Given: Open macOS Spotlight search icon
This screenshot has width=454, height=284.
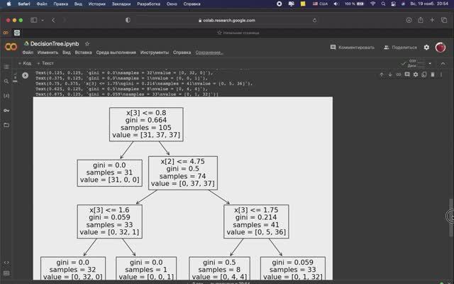Looking at the screenshot, I should click(383, 4).
